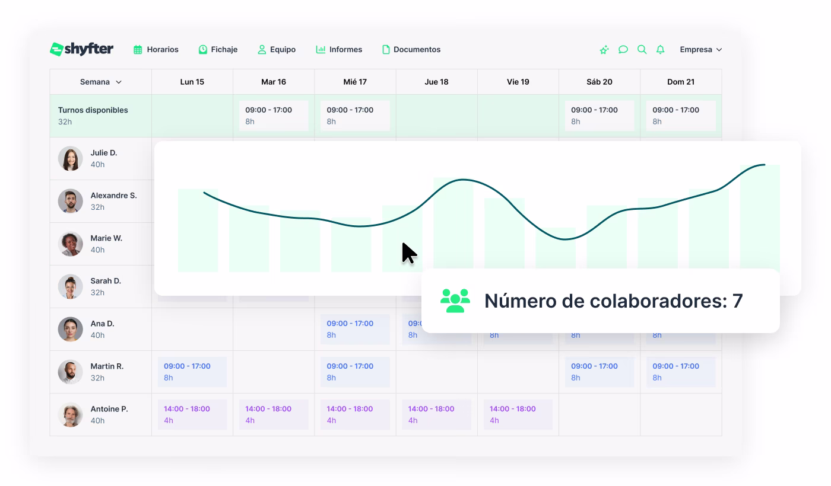
Task: Open Antoine P.'s Mar 16 afternoon shift
Action: (274, 415)
